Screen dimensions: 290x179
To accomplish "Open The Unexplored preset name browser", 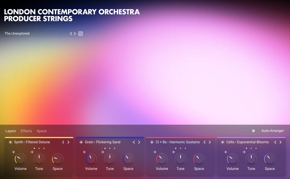I will coord(17,33).
